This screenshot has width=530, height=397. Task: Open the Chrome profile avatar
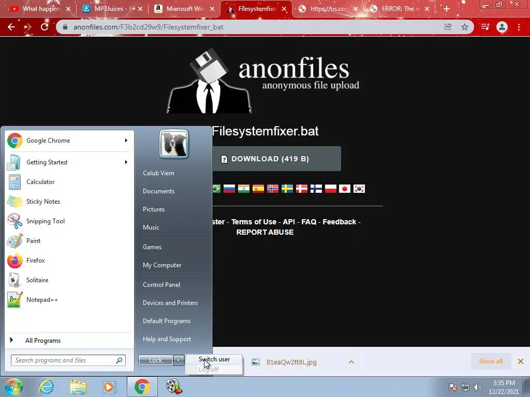tap(502, 27)
